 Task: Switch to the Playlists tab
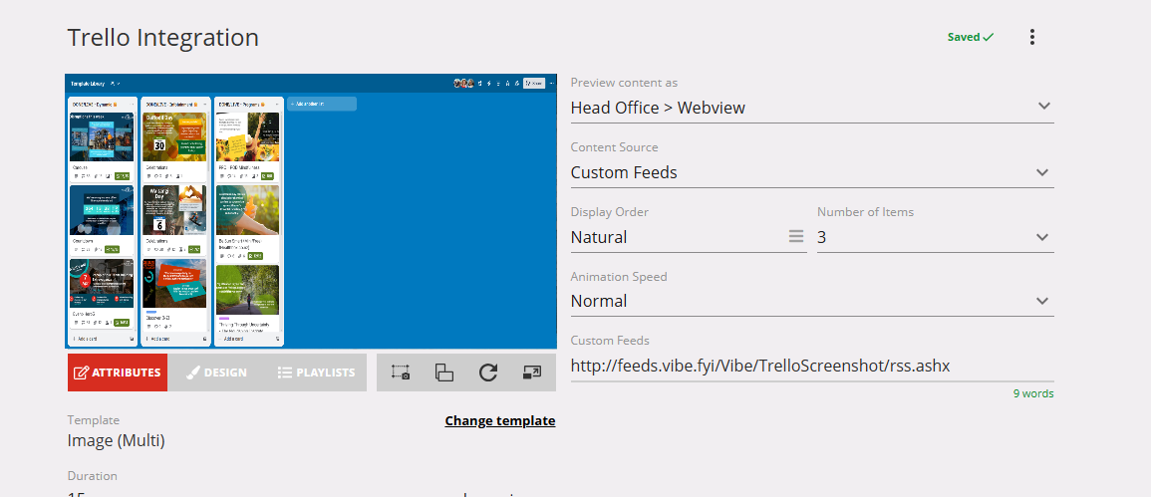(x=316, y=373)
